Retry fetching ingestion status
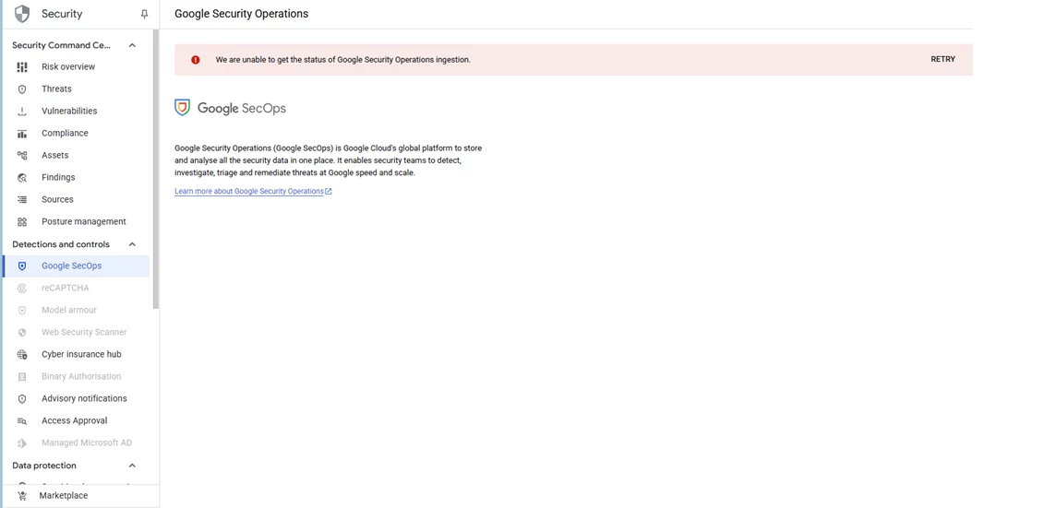 click(x=942, y=59)
